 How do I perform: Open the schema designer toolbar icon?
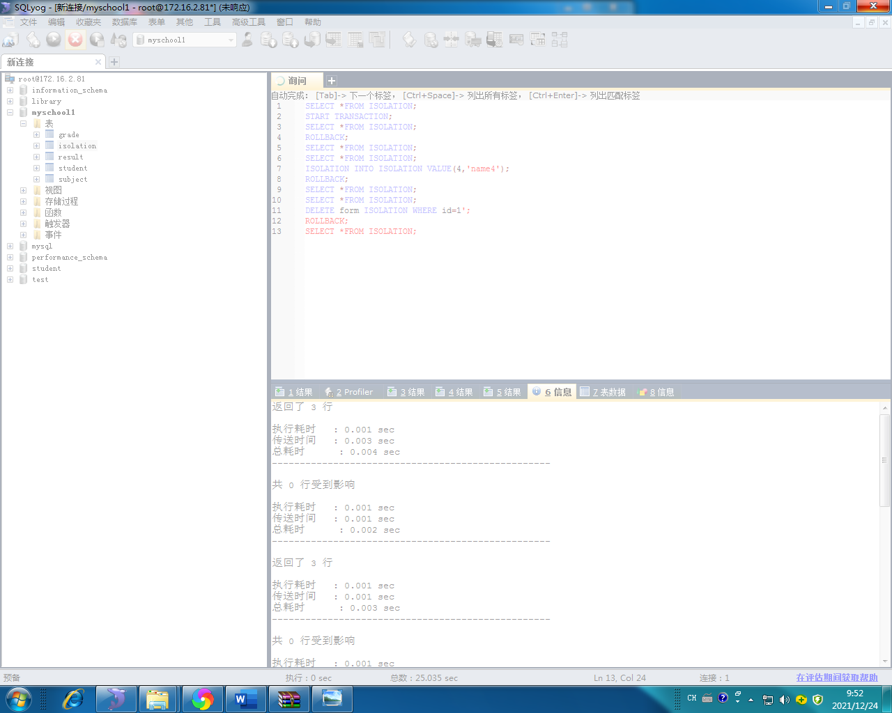coord(560,40)
